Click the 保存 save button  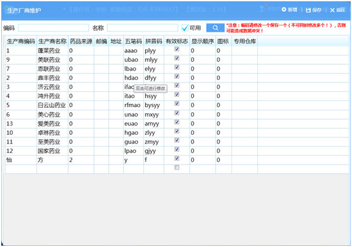pyautogui.click(x=314, y=10)
